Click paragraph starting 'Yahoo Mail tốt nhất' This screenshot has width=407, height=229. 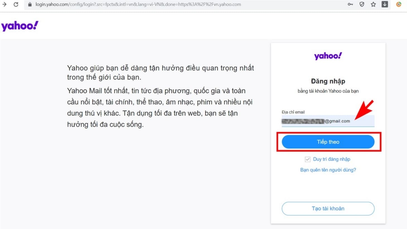[x=160, y=108]
